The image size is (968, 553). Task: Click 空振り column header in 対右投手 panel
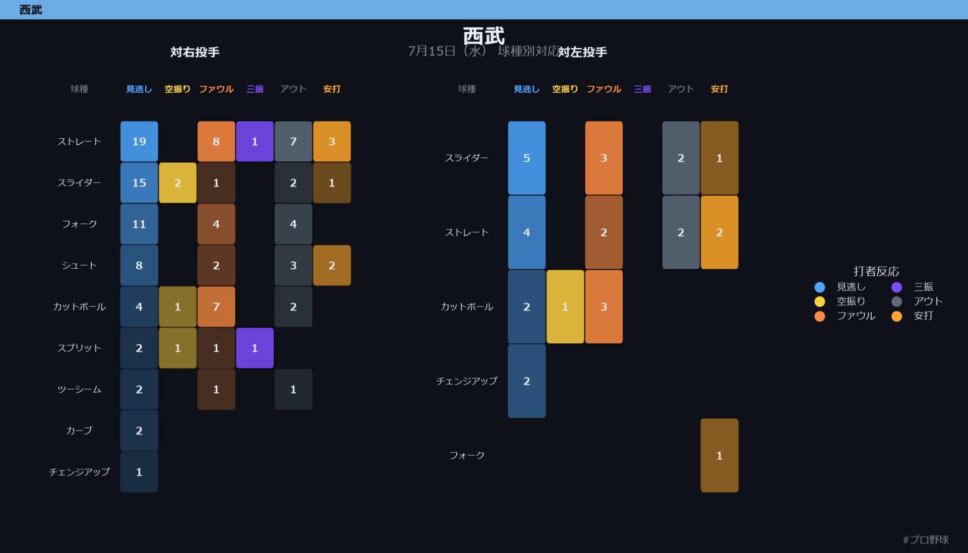coord(177,89)
